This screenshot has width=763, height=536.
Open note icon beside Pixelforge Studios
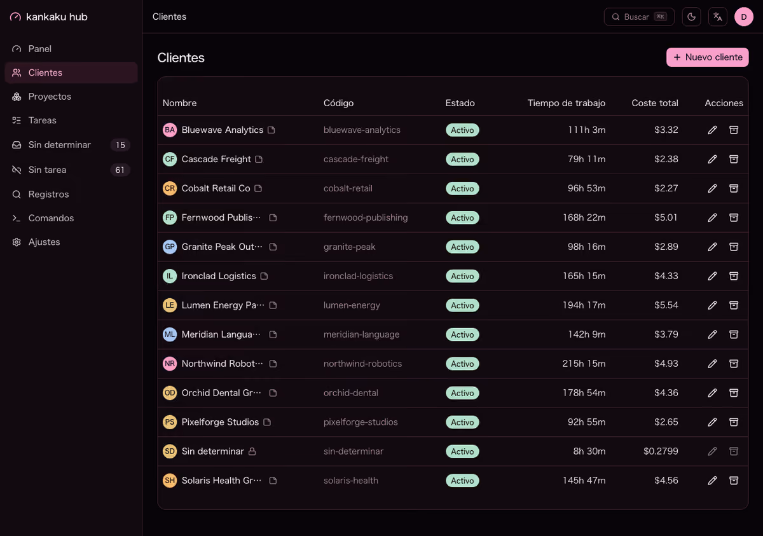click(267, 422)
